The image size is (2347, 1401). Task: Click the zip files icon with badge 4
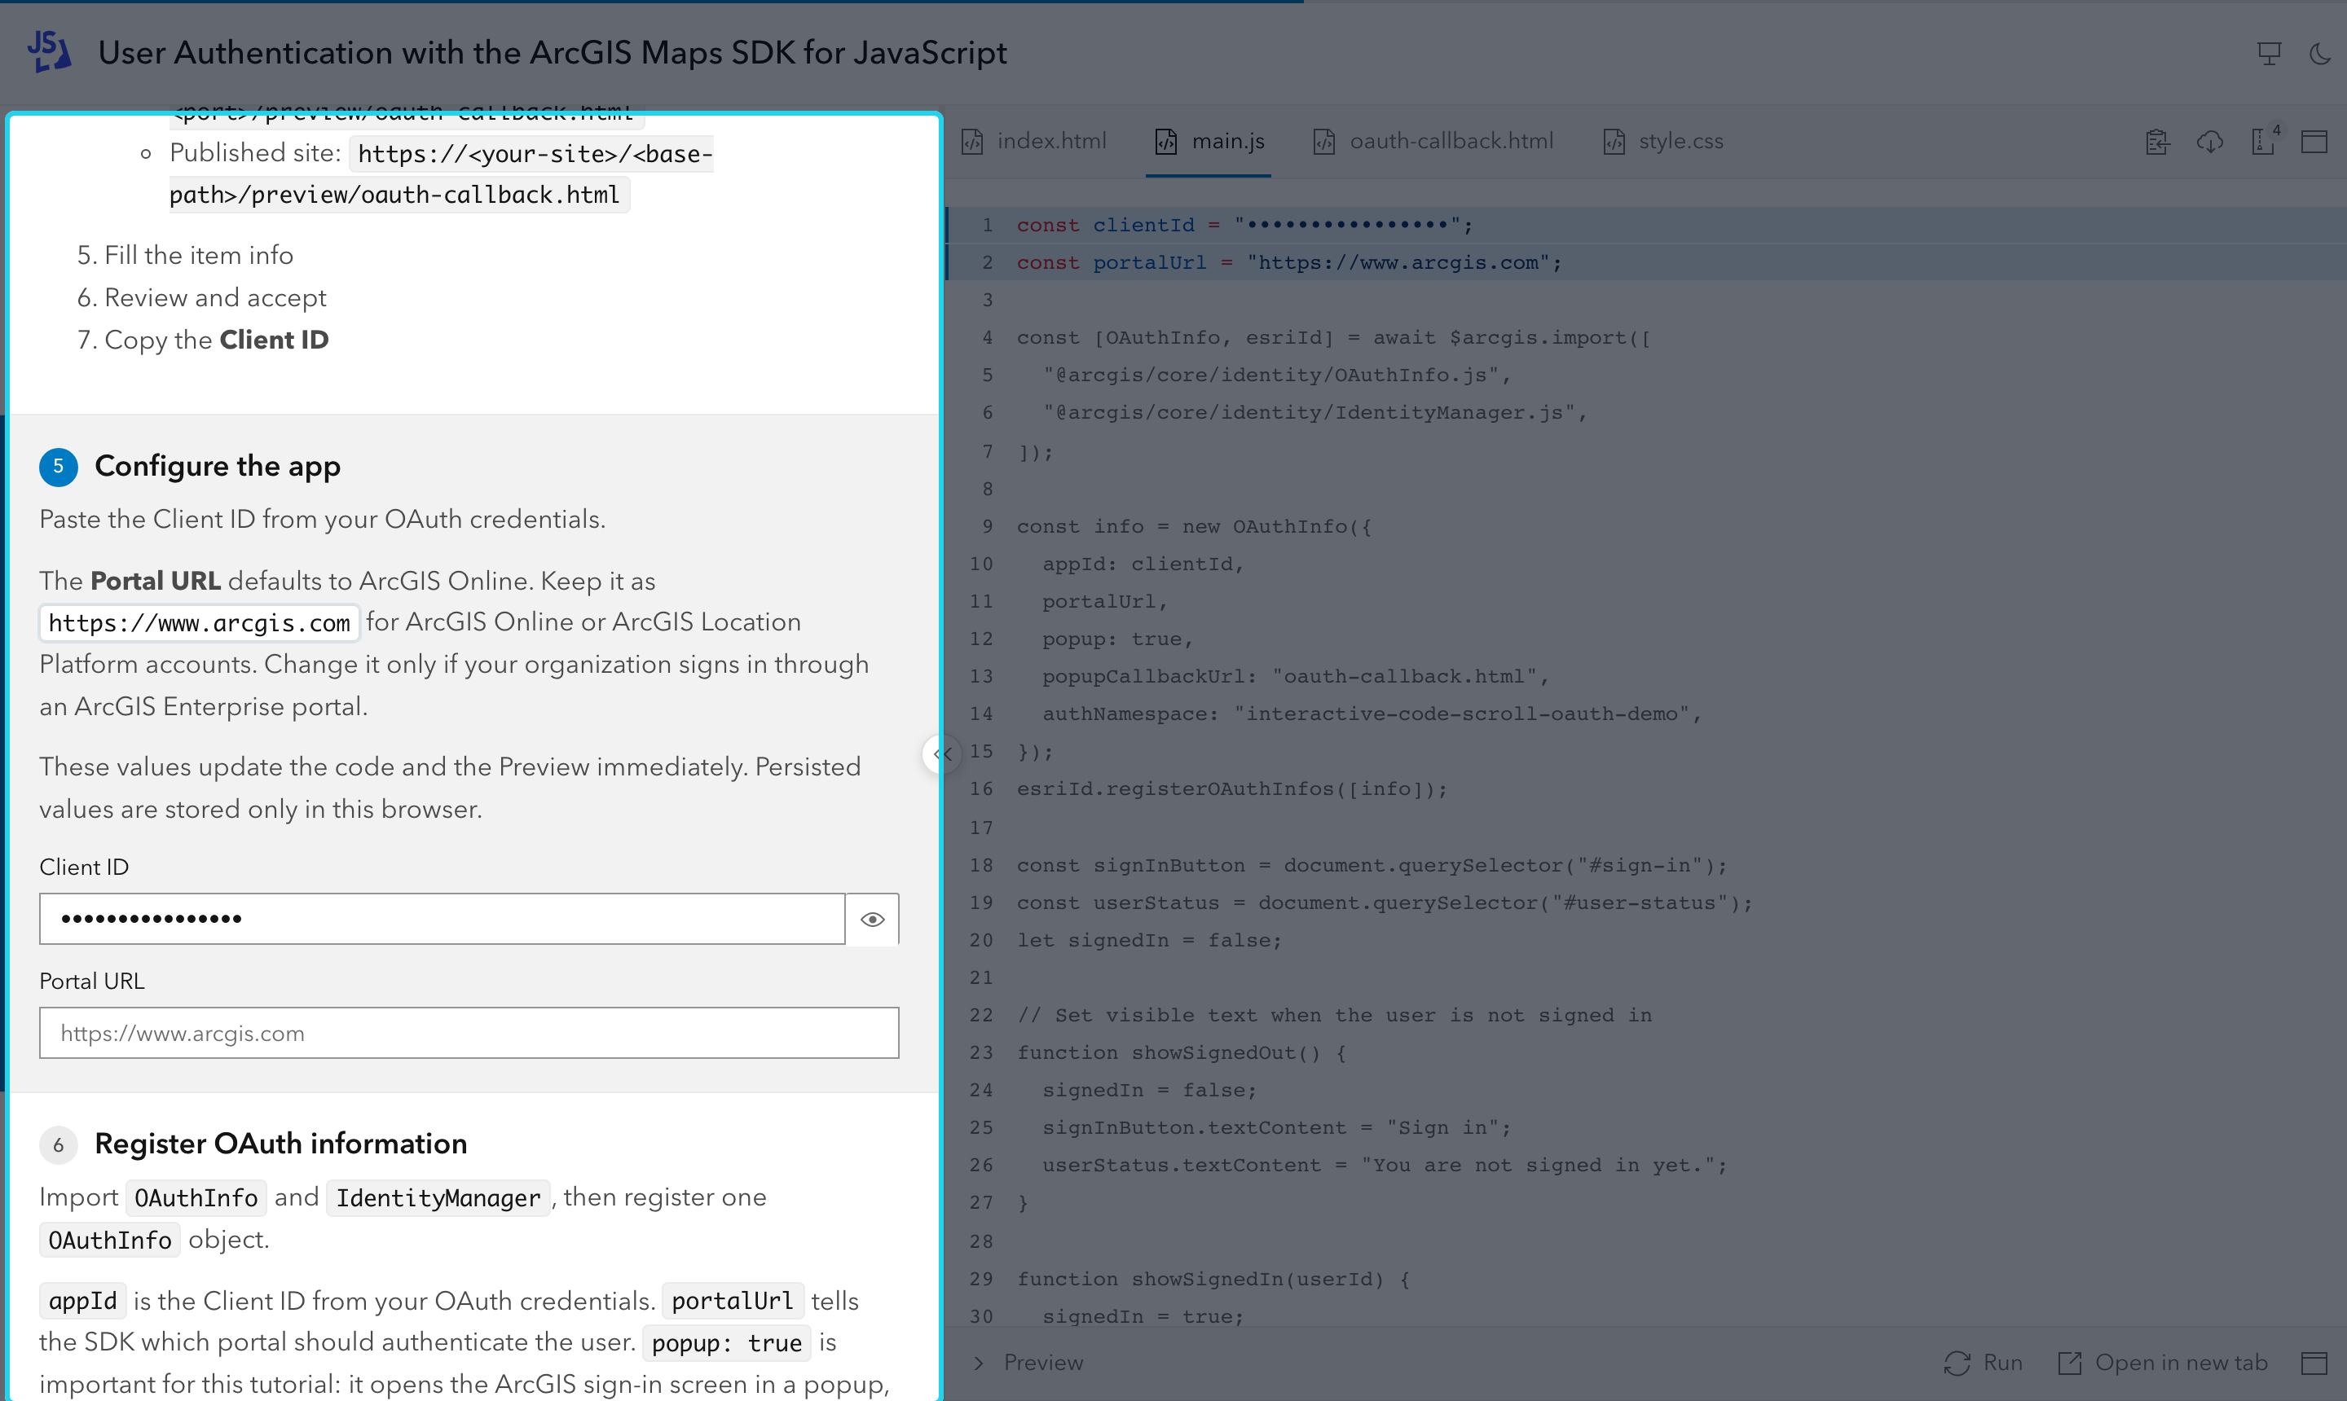[x=2264, y=142]
